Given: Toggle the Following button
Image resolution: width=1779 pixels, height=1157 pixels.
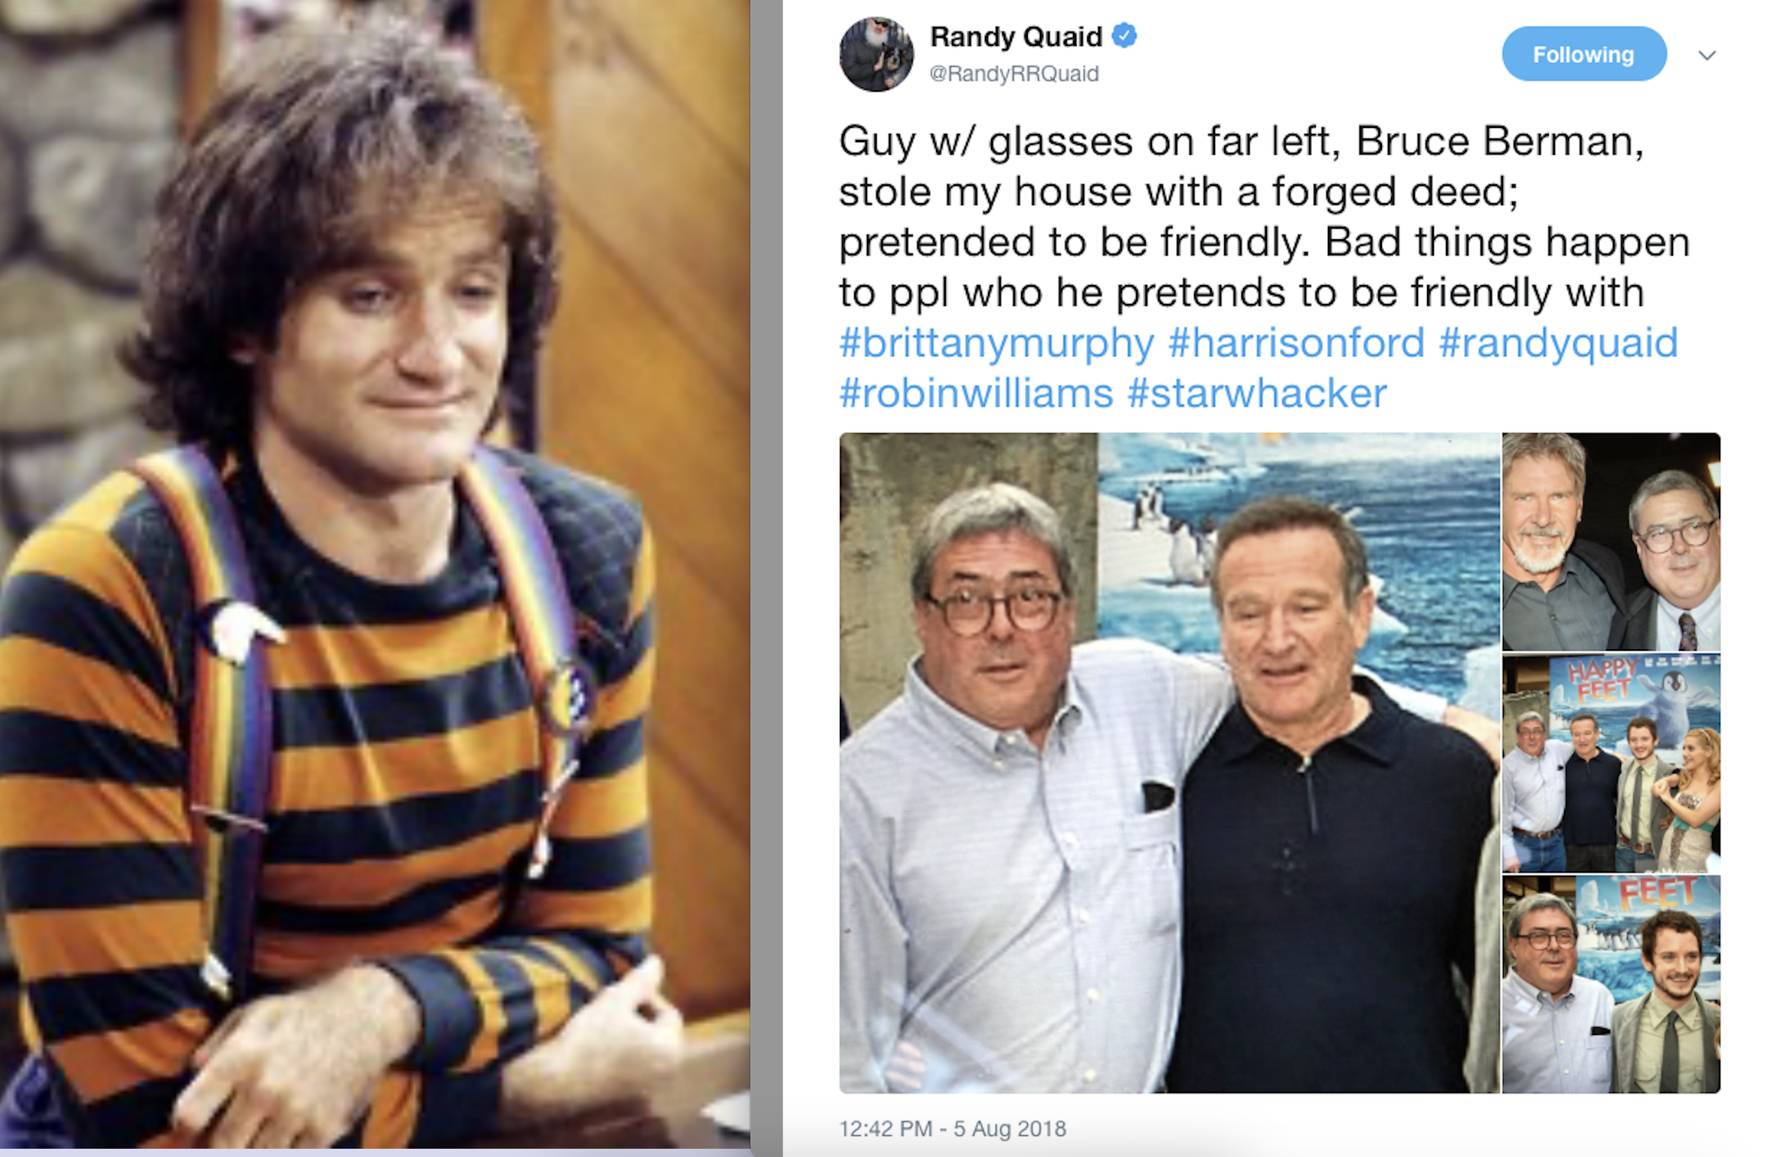Looking at the screenshot, I should [x=1584, y=54].
